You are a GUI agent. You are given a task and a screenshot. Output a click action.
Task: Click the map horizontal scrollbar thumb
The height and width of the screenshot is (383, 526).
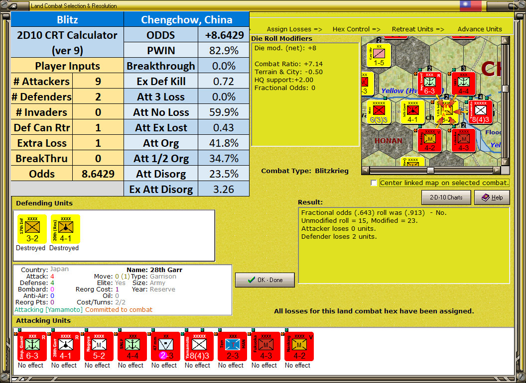coord(430,170)
